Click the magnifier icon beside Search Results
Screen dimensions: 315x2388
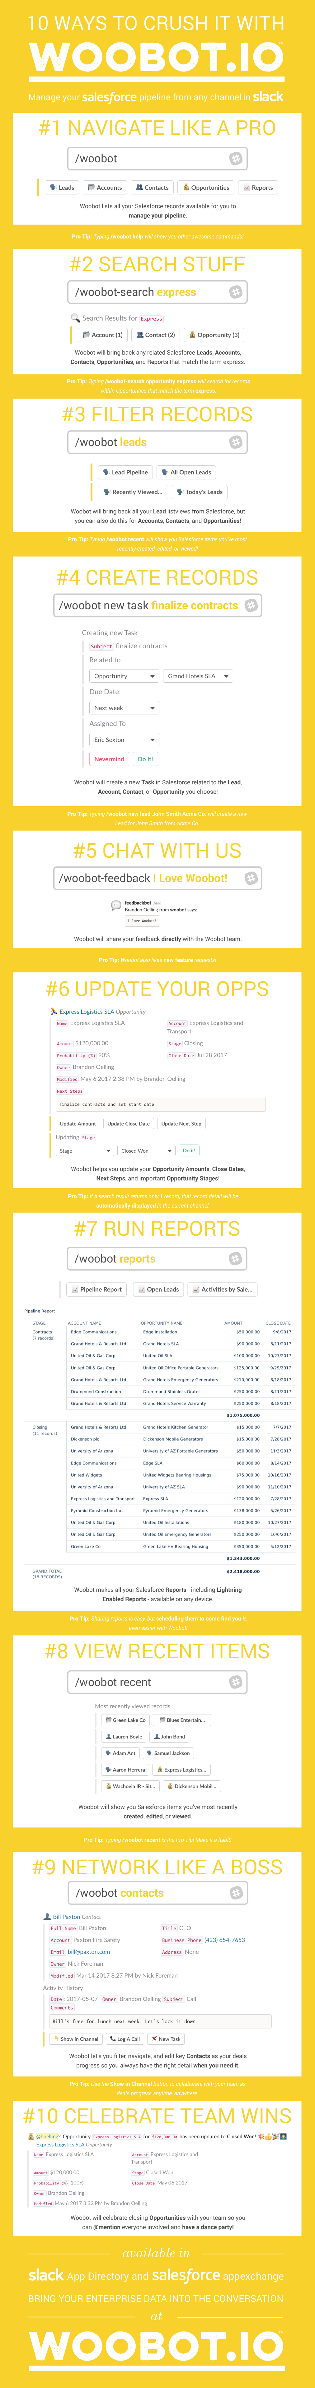tap(76, 318)
